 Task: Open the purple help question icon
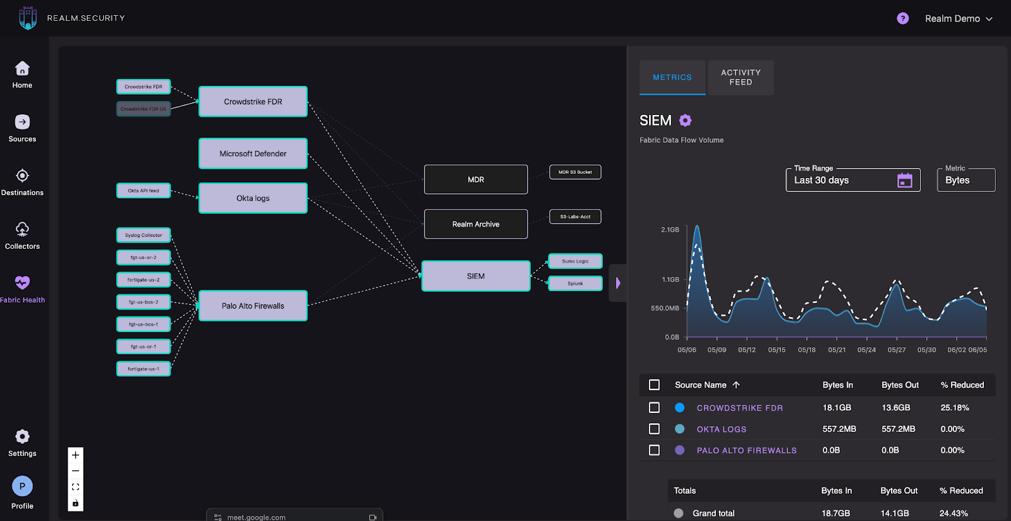pos(903,18)
